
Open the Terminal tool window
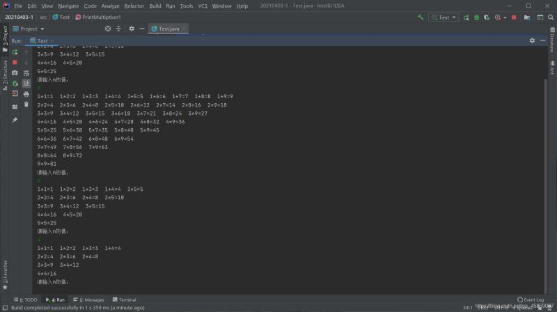tap(125, 299)
